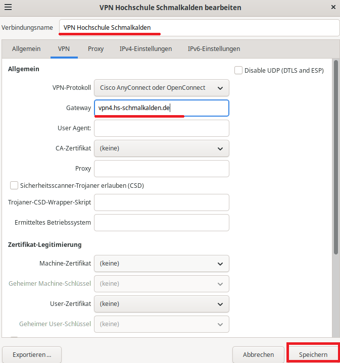Open the IPv4-Einstellungen tab
Viewport: 340px width, 363px height.
pos(145,49)
